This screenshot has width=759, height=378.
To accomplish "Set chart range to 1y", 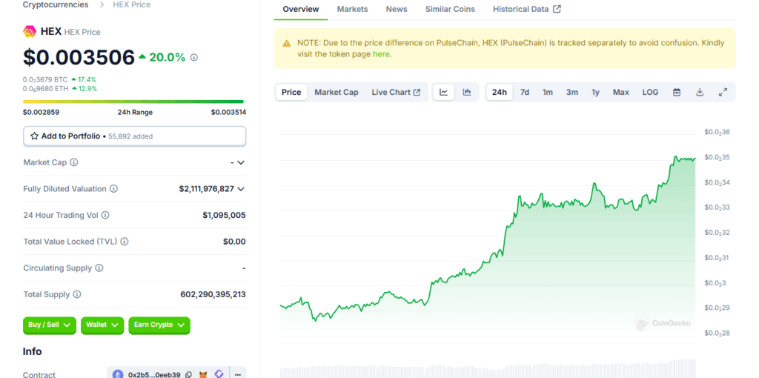I will click(595, 92).
